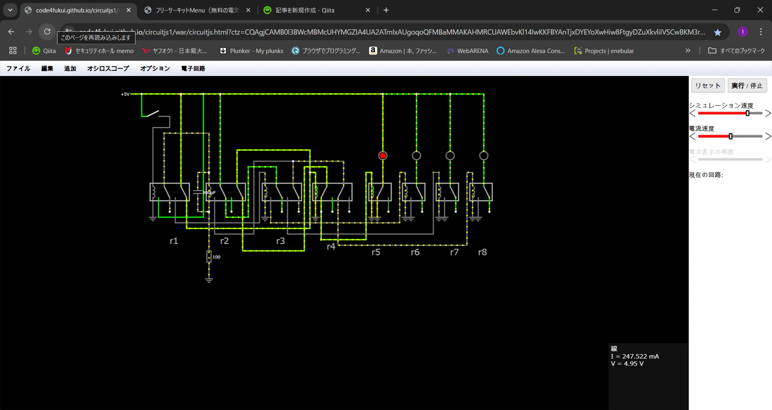Image resolution: width=772 pixels, height=410 pixels.
Task: Click the unlit LED above relay r7
Action: (450, 156)
